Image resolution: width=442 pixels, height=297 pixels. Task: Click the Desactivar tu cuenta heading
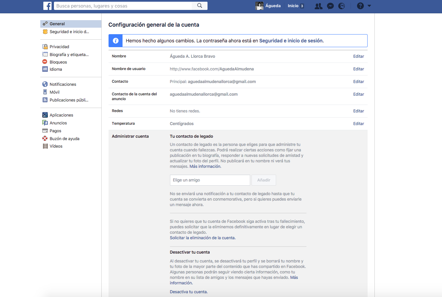190,252
